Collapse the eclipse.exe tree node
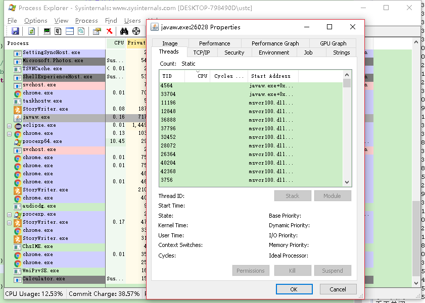The image size is (425, 303). pos(9,126)
